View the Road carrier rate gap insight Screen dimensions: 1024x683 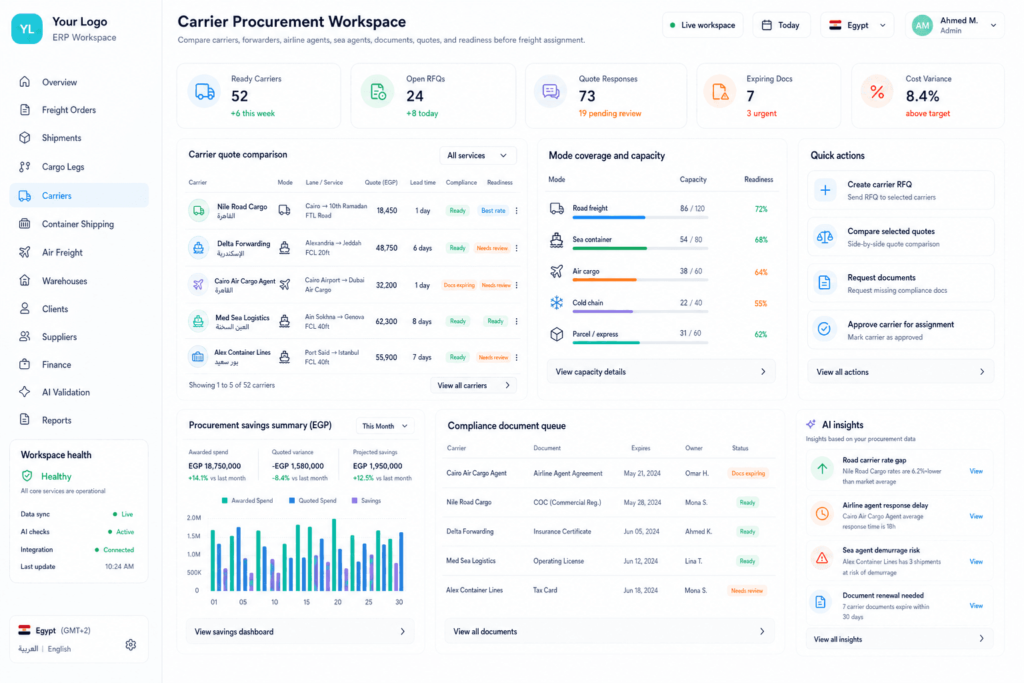[x=976, y=471]
